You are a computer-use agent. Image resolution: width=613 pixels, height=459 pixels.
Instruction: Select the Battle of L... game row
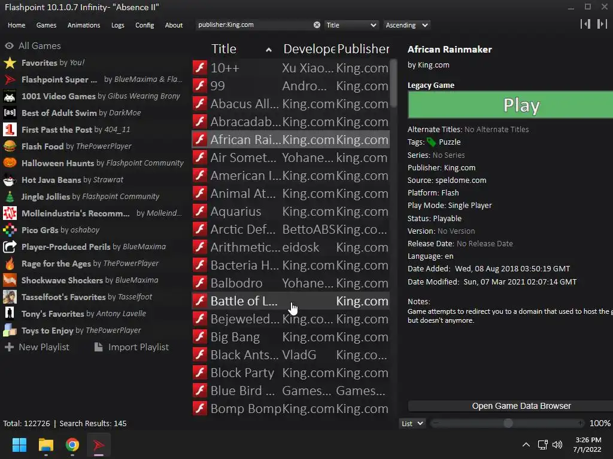click(x=290, y=301)
